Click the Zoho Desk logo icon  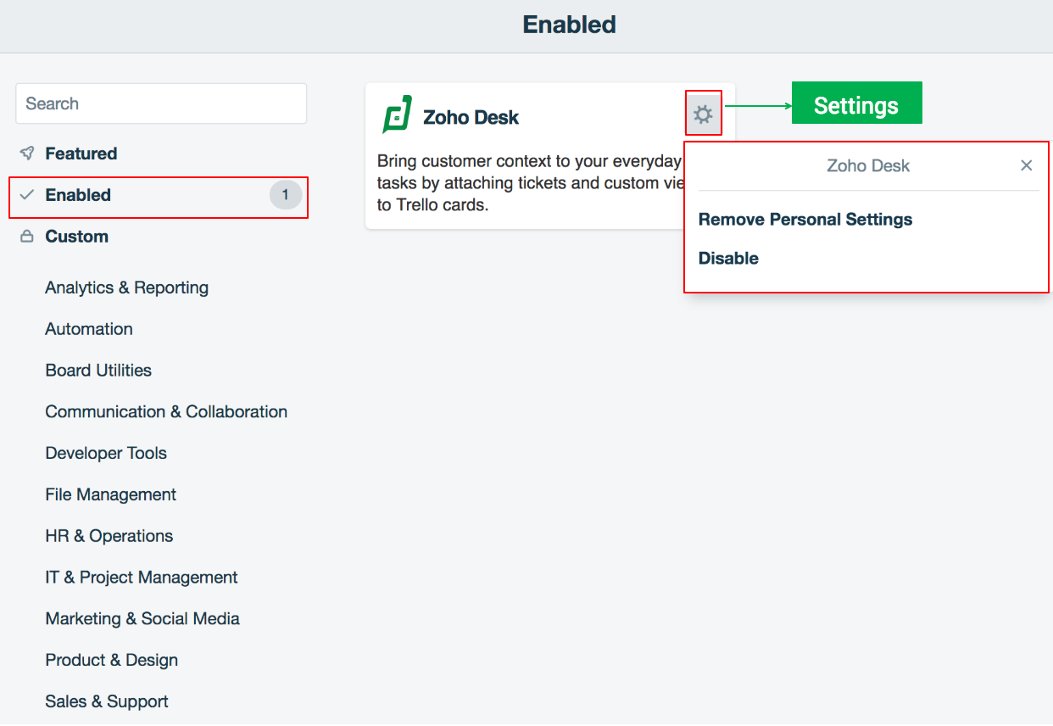click(x=397, y=114)
